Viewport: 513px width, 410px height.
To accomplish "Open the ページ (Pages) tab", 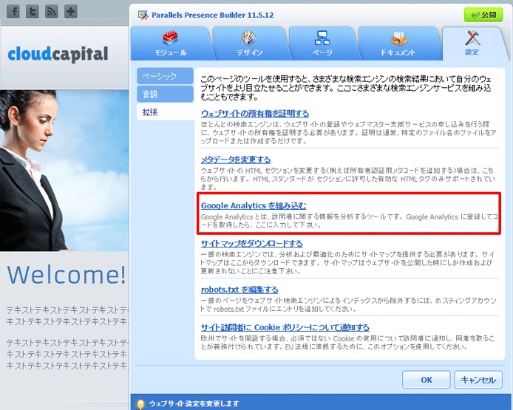I will coord(322,44).
